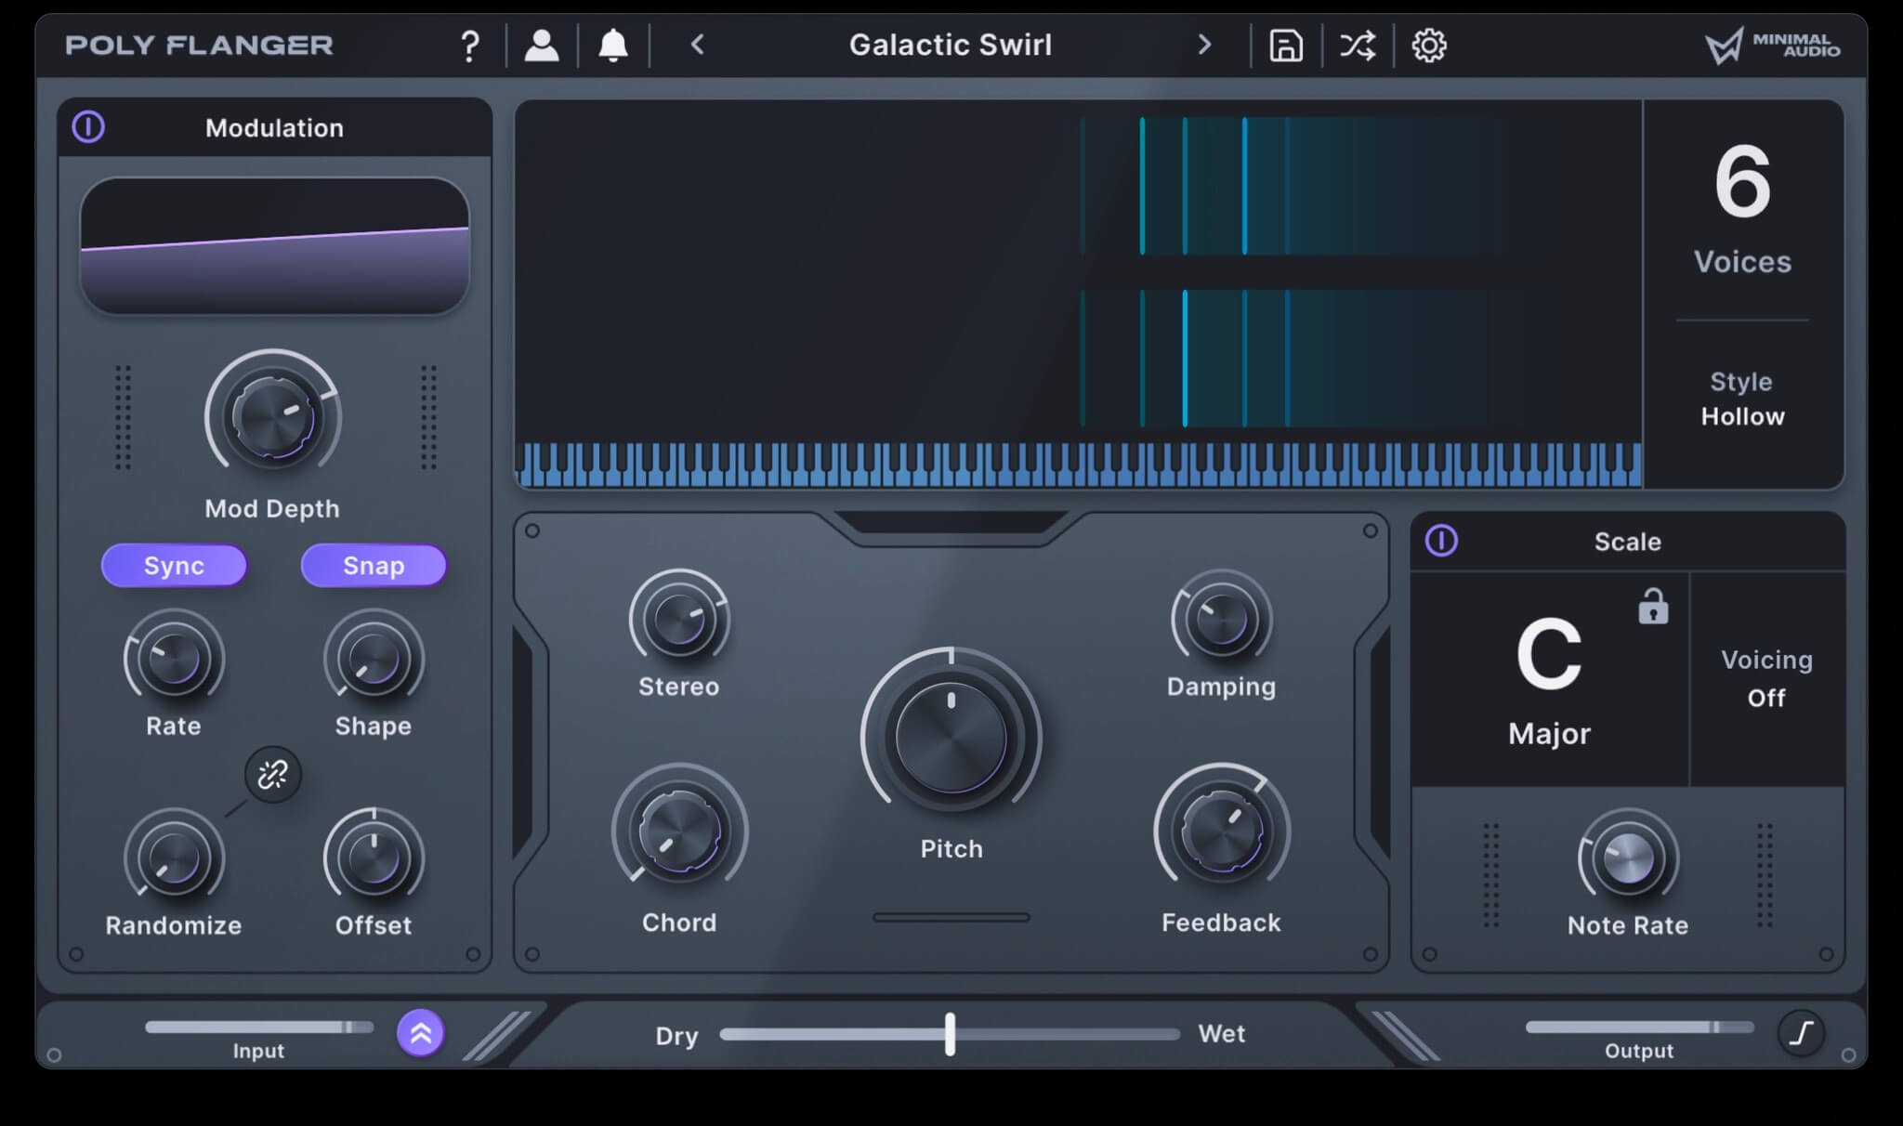Open plugin settings with the gear icon
Viewport: 1903px width, 1126px height.
1430,44
